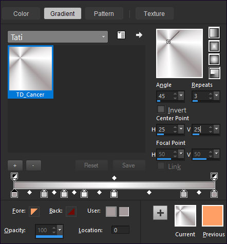
Task: Click the Save gradient button
Action: tap(129, 165)
